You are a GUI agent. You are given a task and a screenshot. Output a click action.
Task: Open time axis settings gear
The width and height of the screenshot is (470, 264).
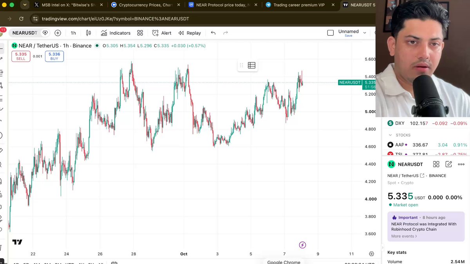(x=371, y=254)
